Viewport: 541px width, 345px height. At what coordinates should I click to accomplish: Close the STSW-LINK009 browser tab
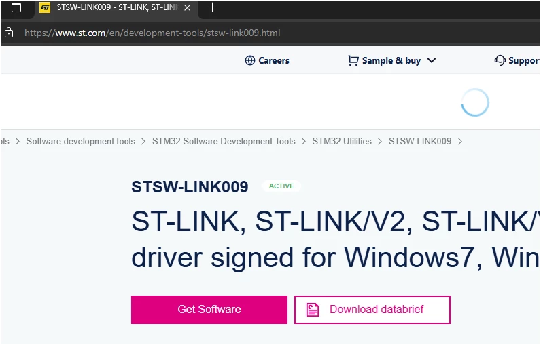coord(188,7)
